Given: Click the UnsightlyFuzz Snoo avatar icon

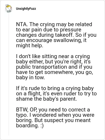Looking at the screenshot, I should [8, 8].
